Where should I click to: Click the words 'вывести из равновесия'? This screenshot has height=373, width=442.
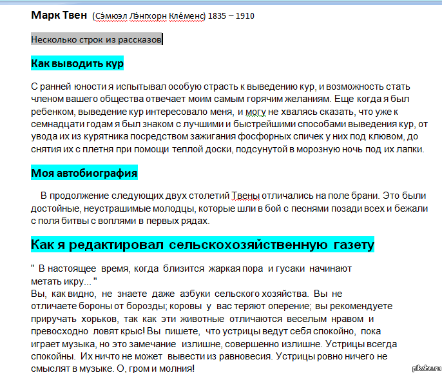coord(220,356)
